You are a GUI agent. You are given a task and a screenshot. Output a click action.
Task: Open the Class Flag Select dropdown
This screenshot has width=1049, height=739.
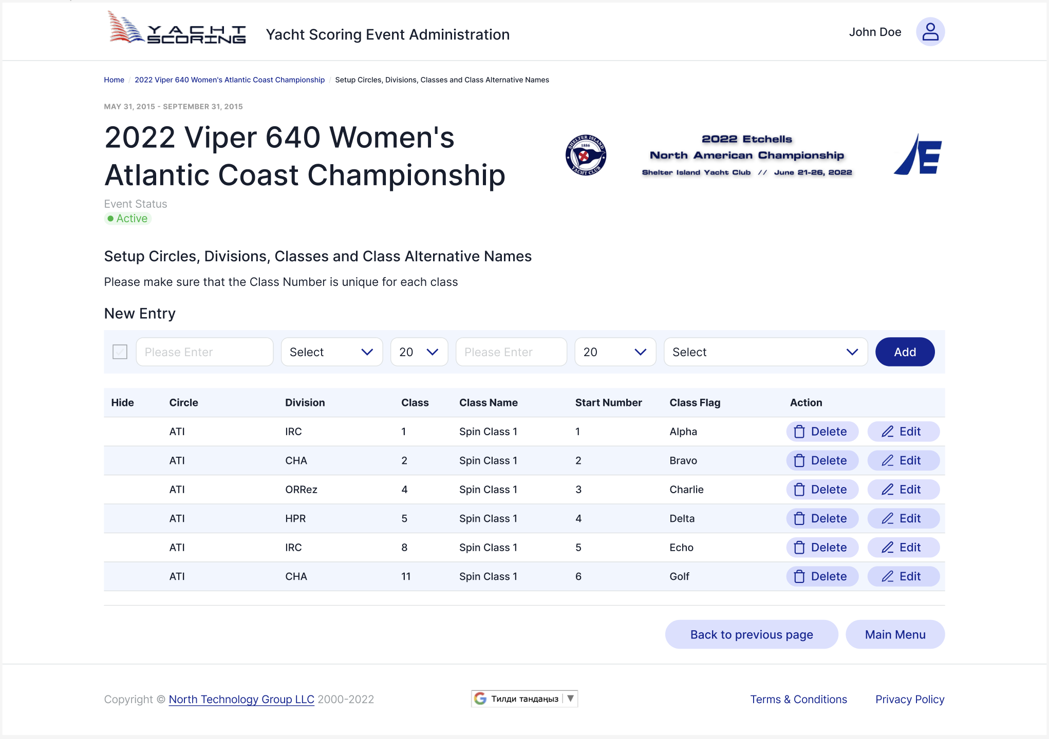click(765, 352)
